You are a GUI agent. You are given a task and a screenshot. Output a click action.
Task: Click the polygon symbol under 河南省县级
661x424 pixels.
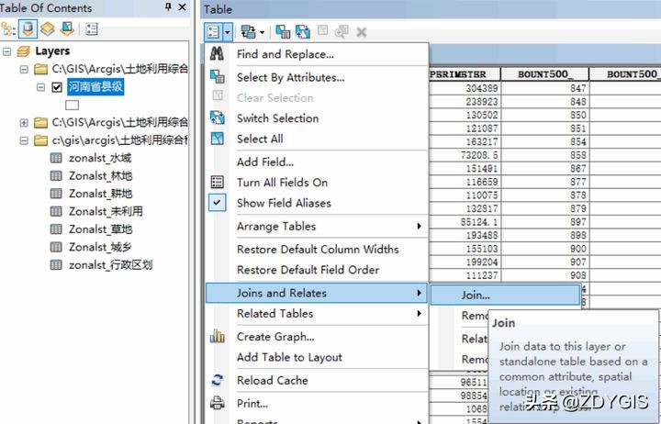(x=73, y=105)
